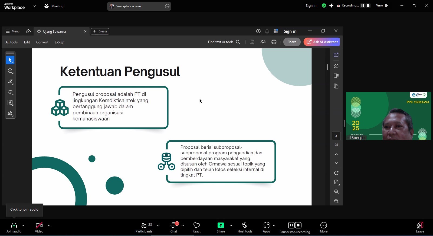Click the Find text or tools field
Image resolution: width=433 pixels, height=236 pixels.
coord(224,42)
